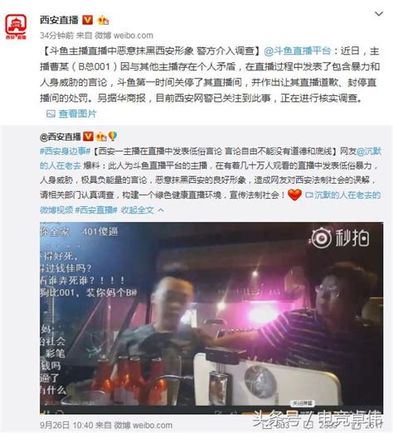Click 查看图片 to view the picture
Screen dimensions: 393x433
(77, 113)
